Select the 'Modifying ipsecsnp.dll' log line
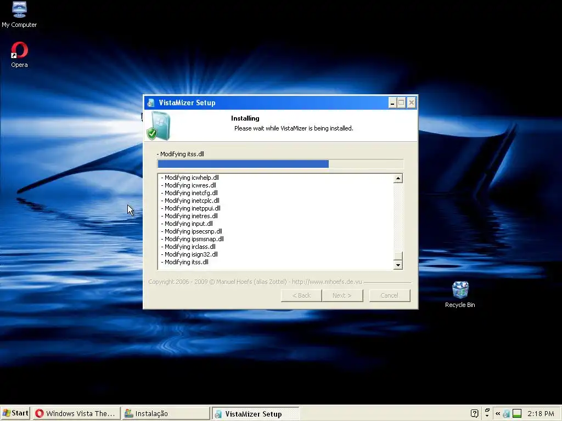562x421 pixels. (192, 231)
